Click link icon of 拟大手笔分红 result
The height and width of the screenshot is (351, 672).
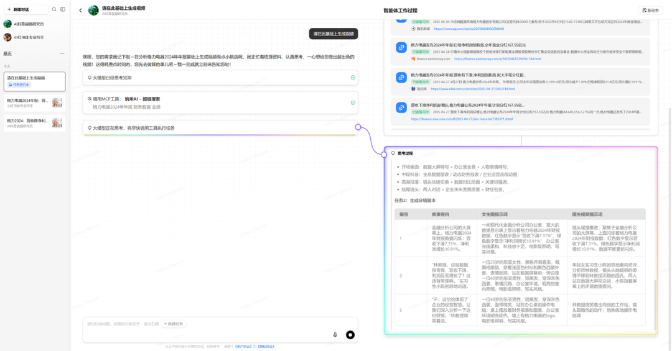[401, 78]
